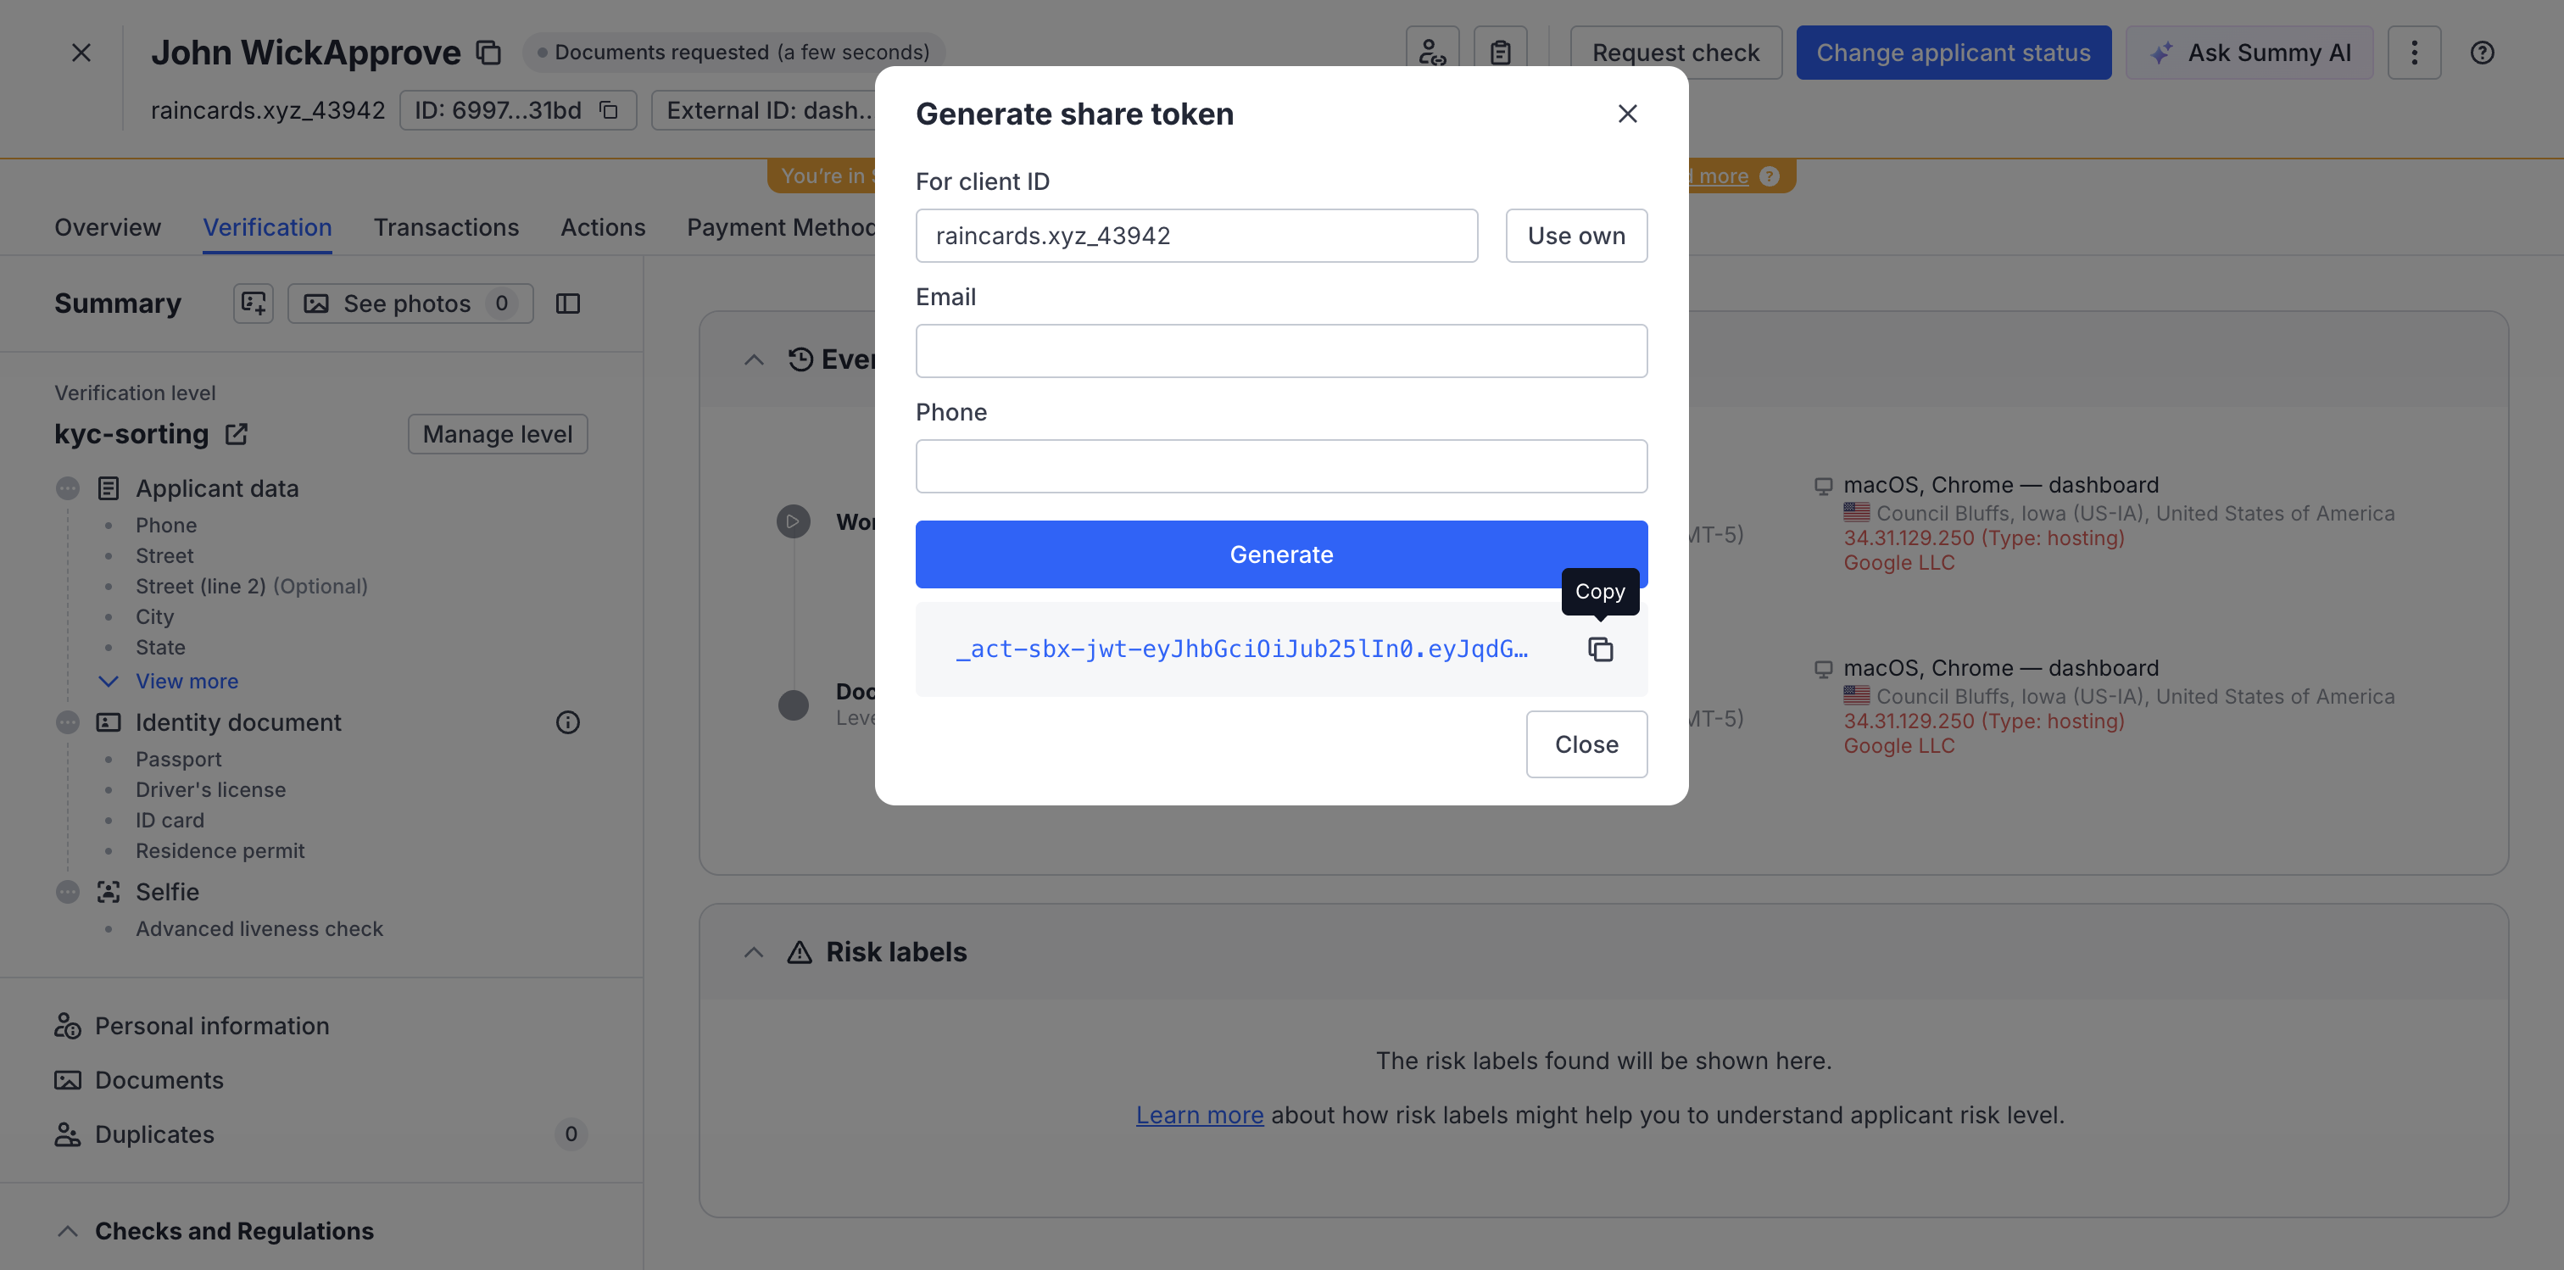Click See photos button

[x=409, y=304]
